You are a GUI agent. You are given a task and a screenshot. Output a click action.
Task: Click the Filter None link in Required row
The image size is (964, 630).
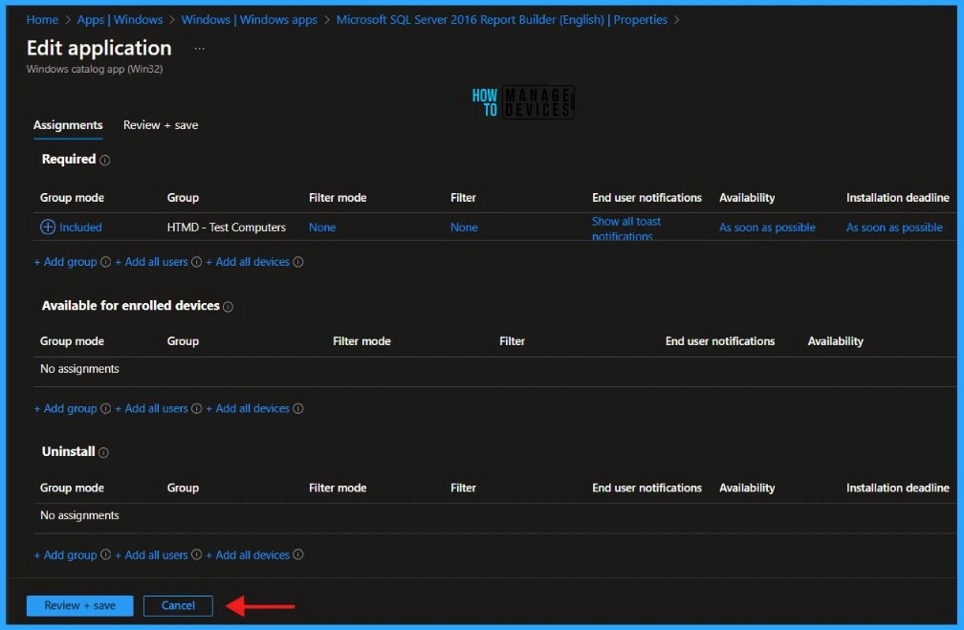pyautogui.click(x=464, y=228)
